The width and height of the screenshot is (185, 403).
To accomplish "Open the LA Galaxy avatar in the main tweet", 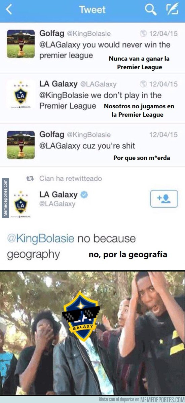I will (x=21, y=204).
